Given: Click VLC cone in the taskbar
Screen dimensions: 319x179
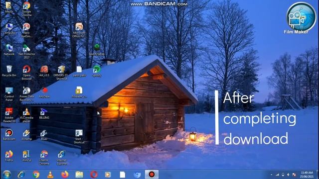Looking at the screenshot, I should tap(50, 175).
